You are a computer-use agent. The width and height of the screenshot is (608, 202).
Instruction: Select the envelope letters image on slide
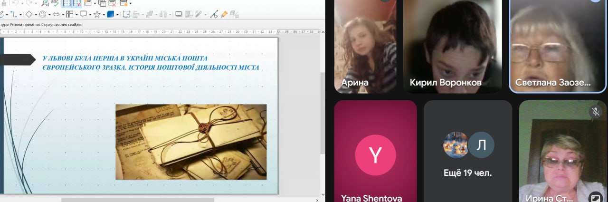click(190, 142)
